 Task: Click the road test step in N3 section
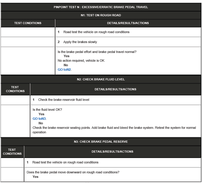[x=65, y=162]
